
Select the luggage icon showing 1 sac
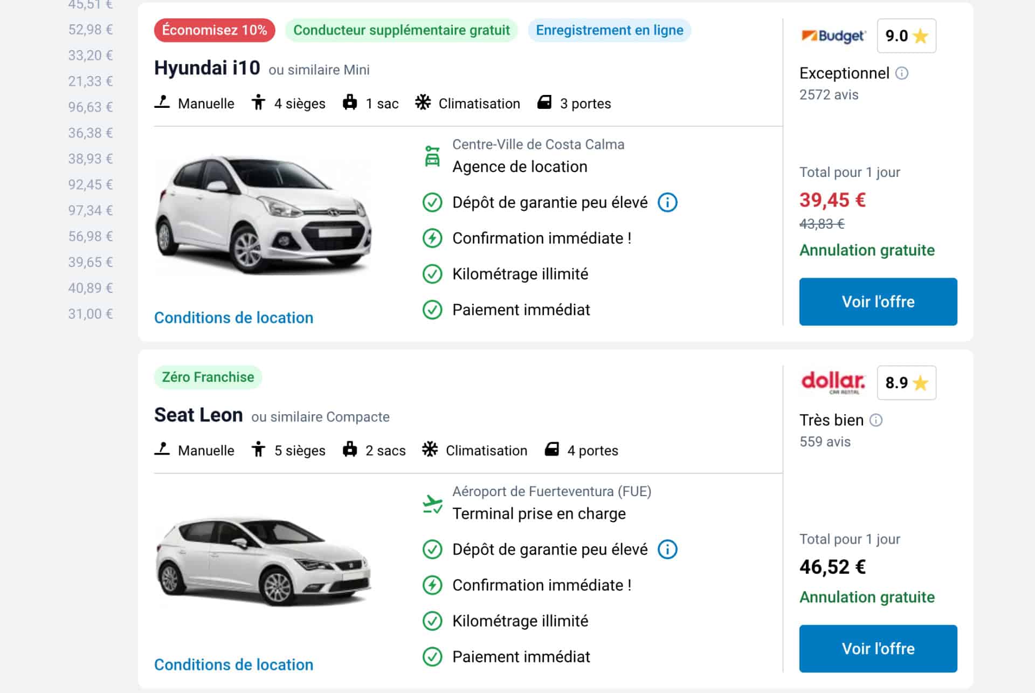[351, 103]
